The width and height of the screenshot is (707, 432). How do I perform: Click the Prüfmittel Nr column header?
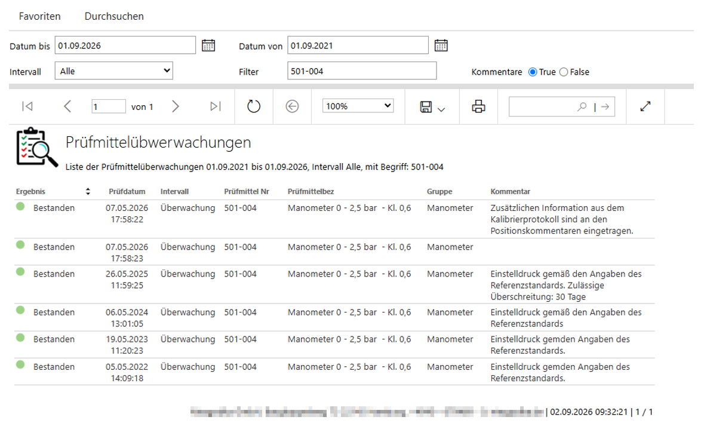[247, 191]
